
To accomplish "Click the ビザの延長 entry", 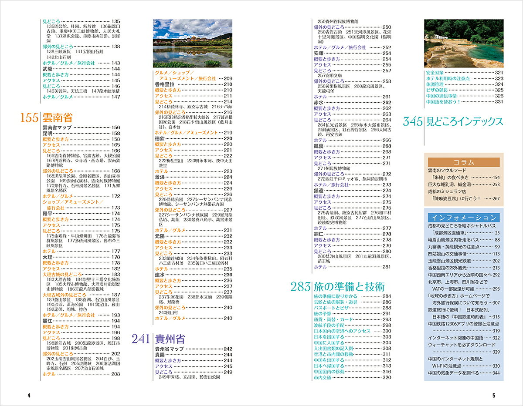I will tap(465, 90).
